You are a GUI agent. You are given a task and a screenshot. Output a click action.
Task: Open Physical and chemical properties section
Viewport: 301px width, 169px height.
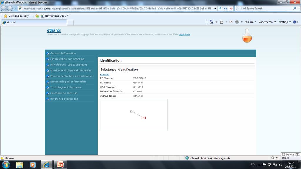click(x=71, y=70)
